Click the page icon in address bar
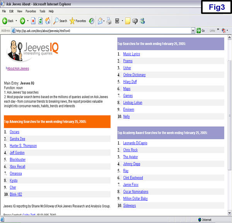The image size is (232, 223). point(14,31)
